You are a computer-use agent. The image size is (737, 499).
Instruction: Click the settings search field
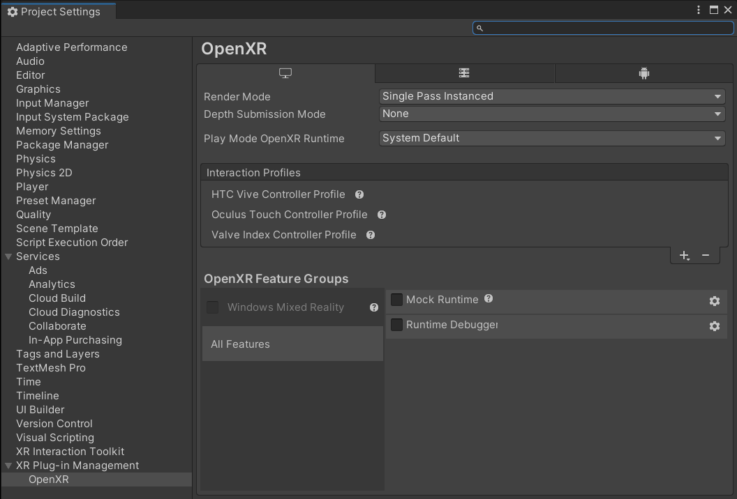pos(604,28)
